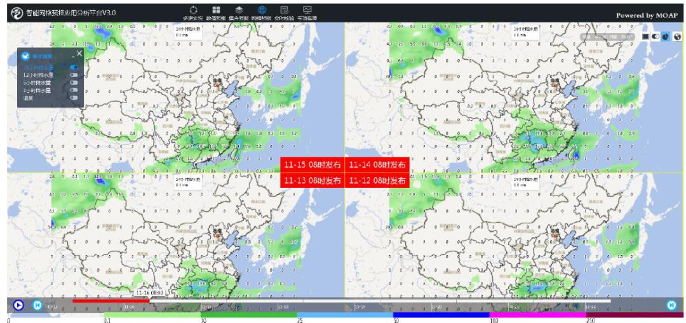Click the dark green 10 legend swatch
This screenshot has height=323, width=686.
248,315
